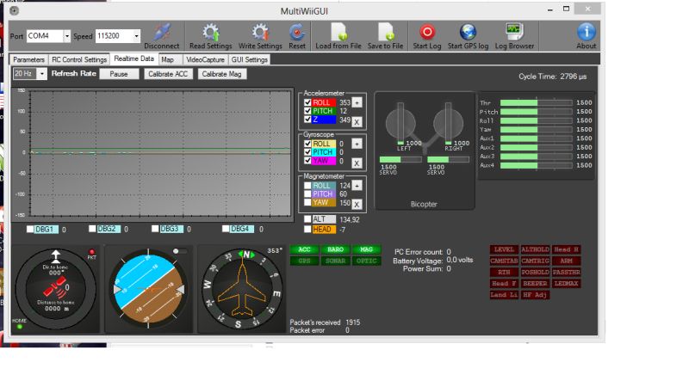Enable the DBG1 checkbox
This screenshot has width=689, height=387.
(x=30, y=229)
